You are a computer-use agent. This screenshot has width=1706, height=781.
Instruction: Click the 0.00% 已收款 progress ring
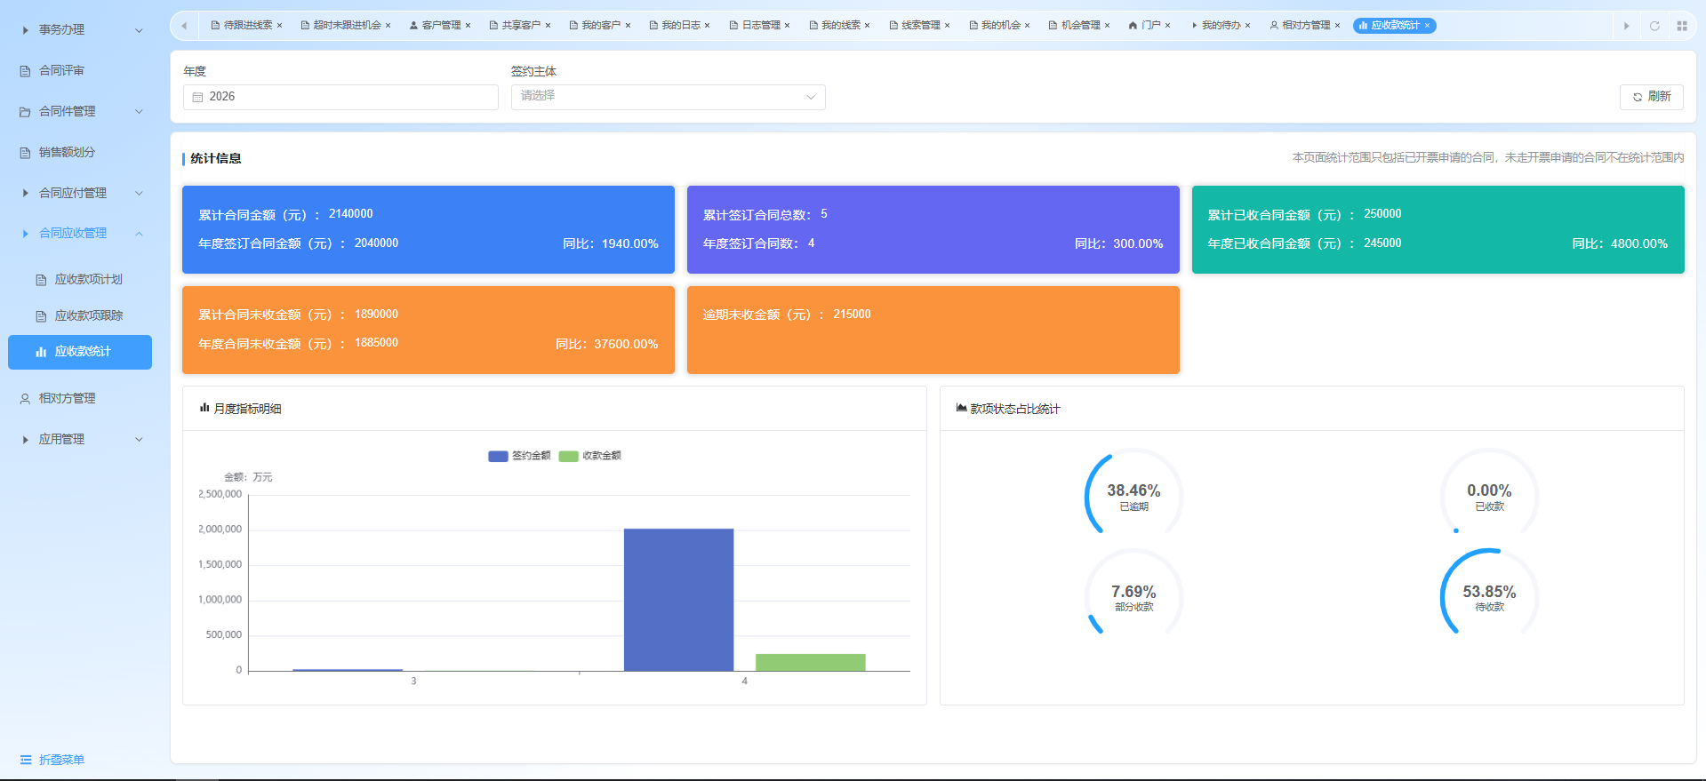coord(1489,493)
